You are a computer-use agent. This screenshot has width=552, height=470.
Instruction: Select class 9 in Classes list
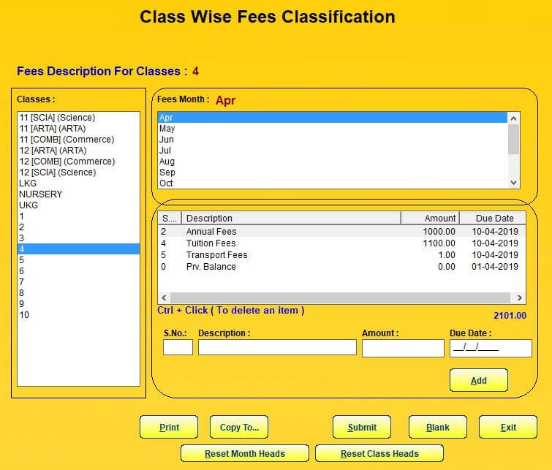coord(78,303)
